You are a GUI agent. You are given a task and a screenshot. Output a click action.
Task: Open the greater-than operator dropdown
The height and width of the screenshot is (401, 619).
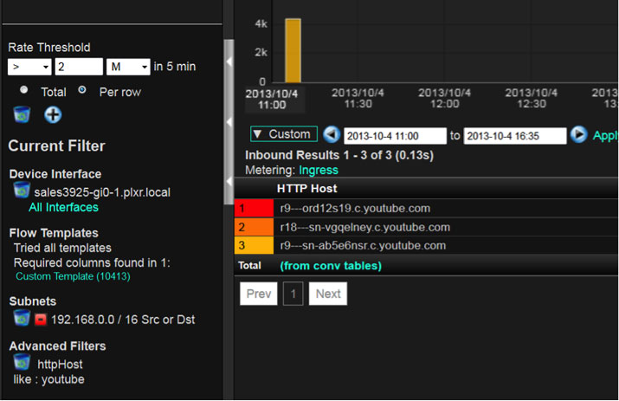point(29,67)
